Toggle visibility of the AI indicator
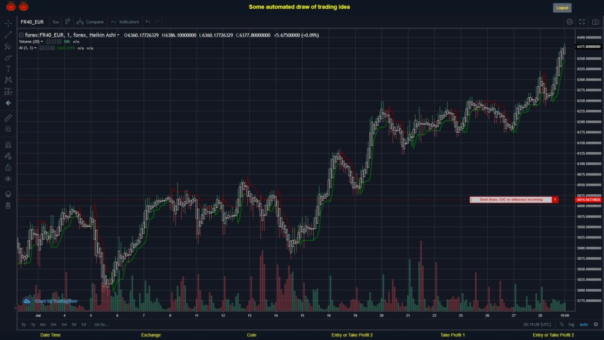Screen dimensions: 604x340 pyautogui.click(x=42, y=48)
